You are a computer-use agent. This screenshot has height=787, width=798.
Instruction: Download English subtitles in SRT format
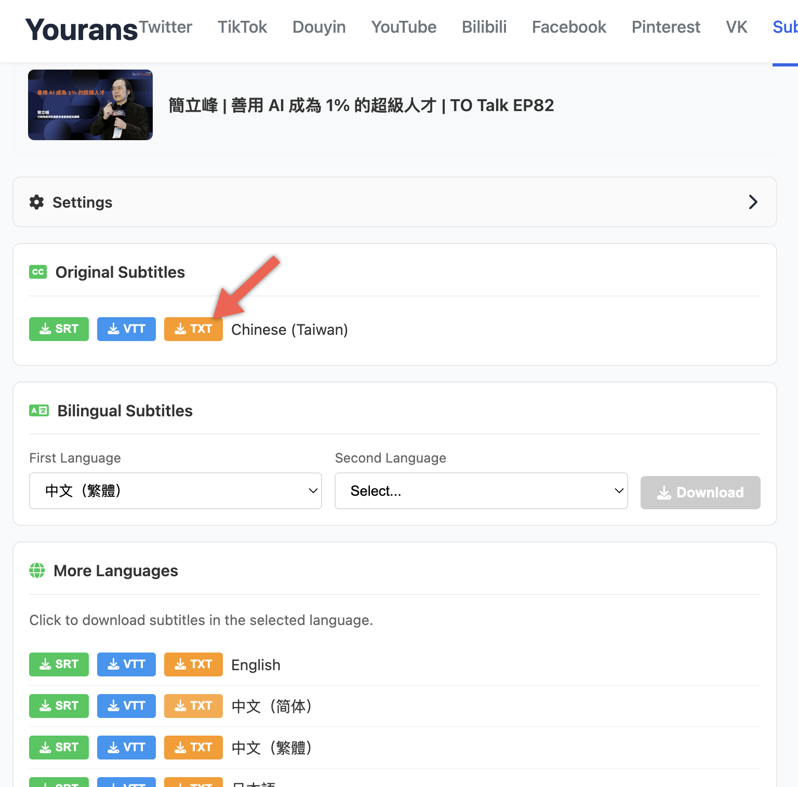pyautogui.click(x=59, y=664)
